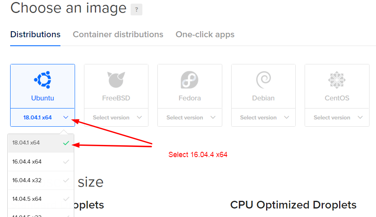Open the One-click apps tab

pyautogui.click(x=205, y=34)
